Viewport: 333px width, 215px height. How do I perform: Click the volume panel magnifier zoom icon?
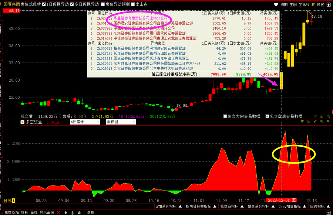[328, 116]
